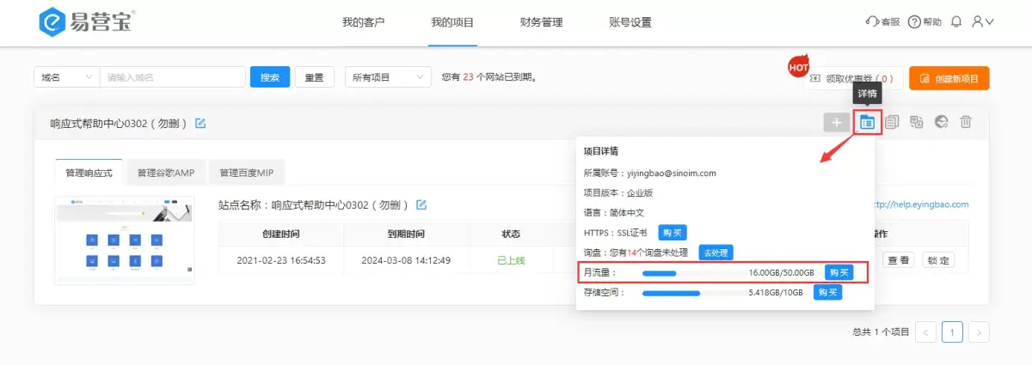The width and height of the screenshot is (1032, 365).
Task: Open 我的项目 menu
Action: tap(452, 22)
